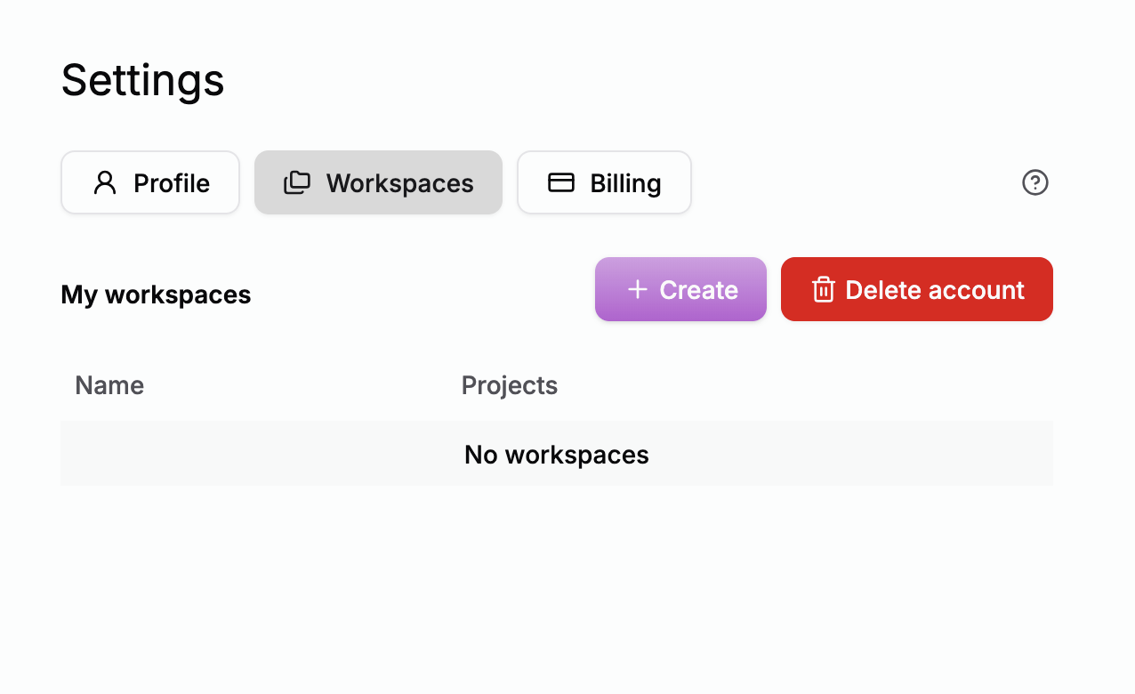Click the 'Profile' text label
This screenshot has height=694, width=1135.
(172, 183)
